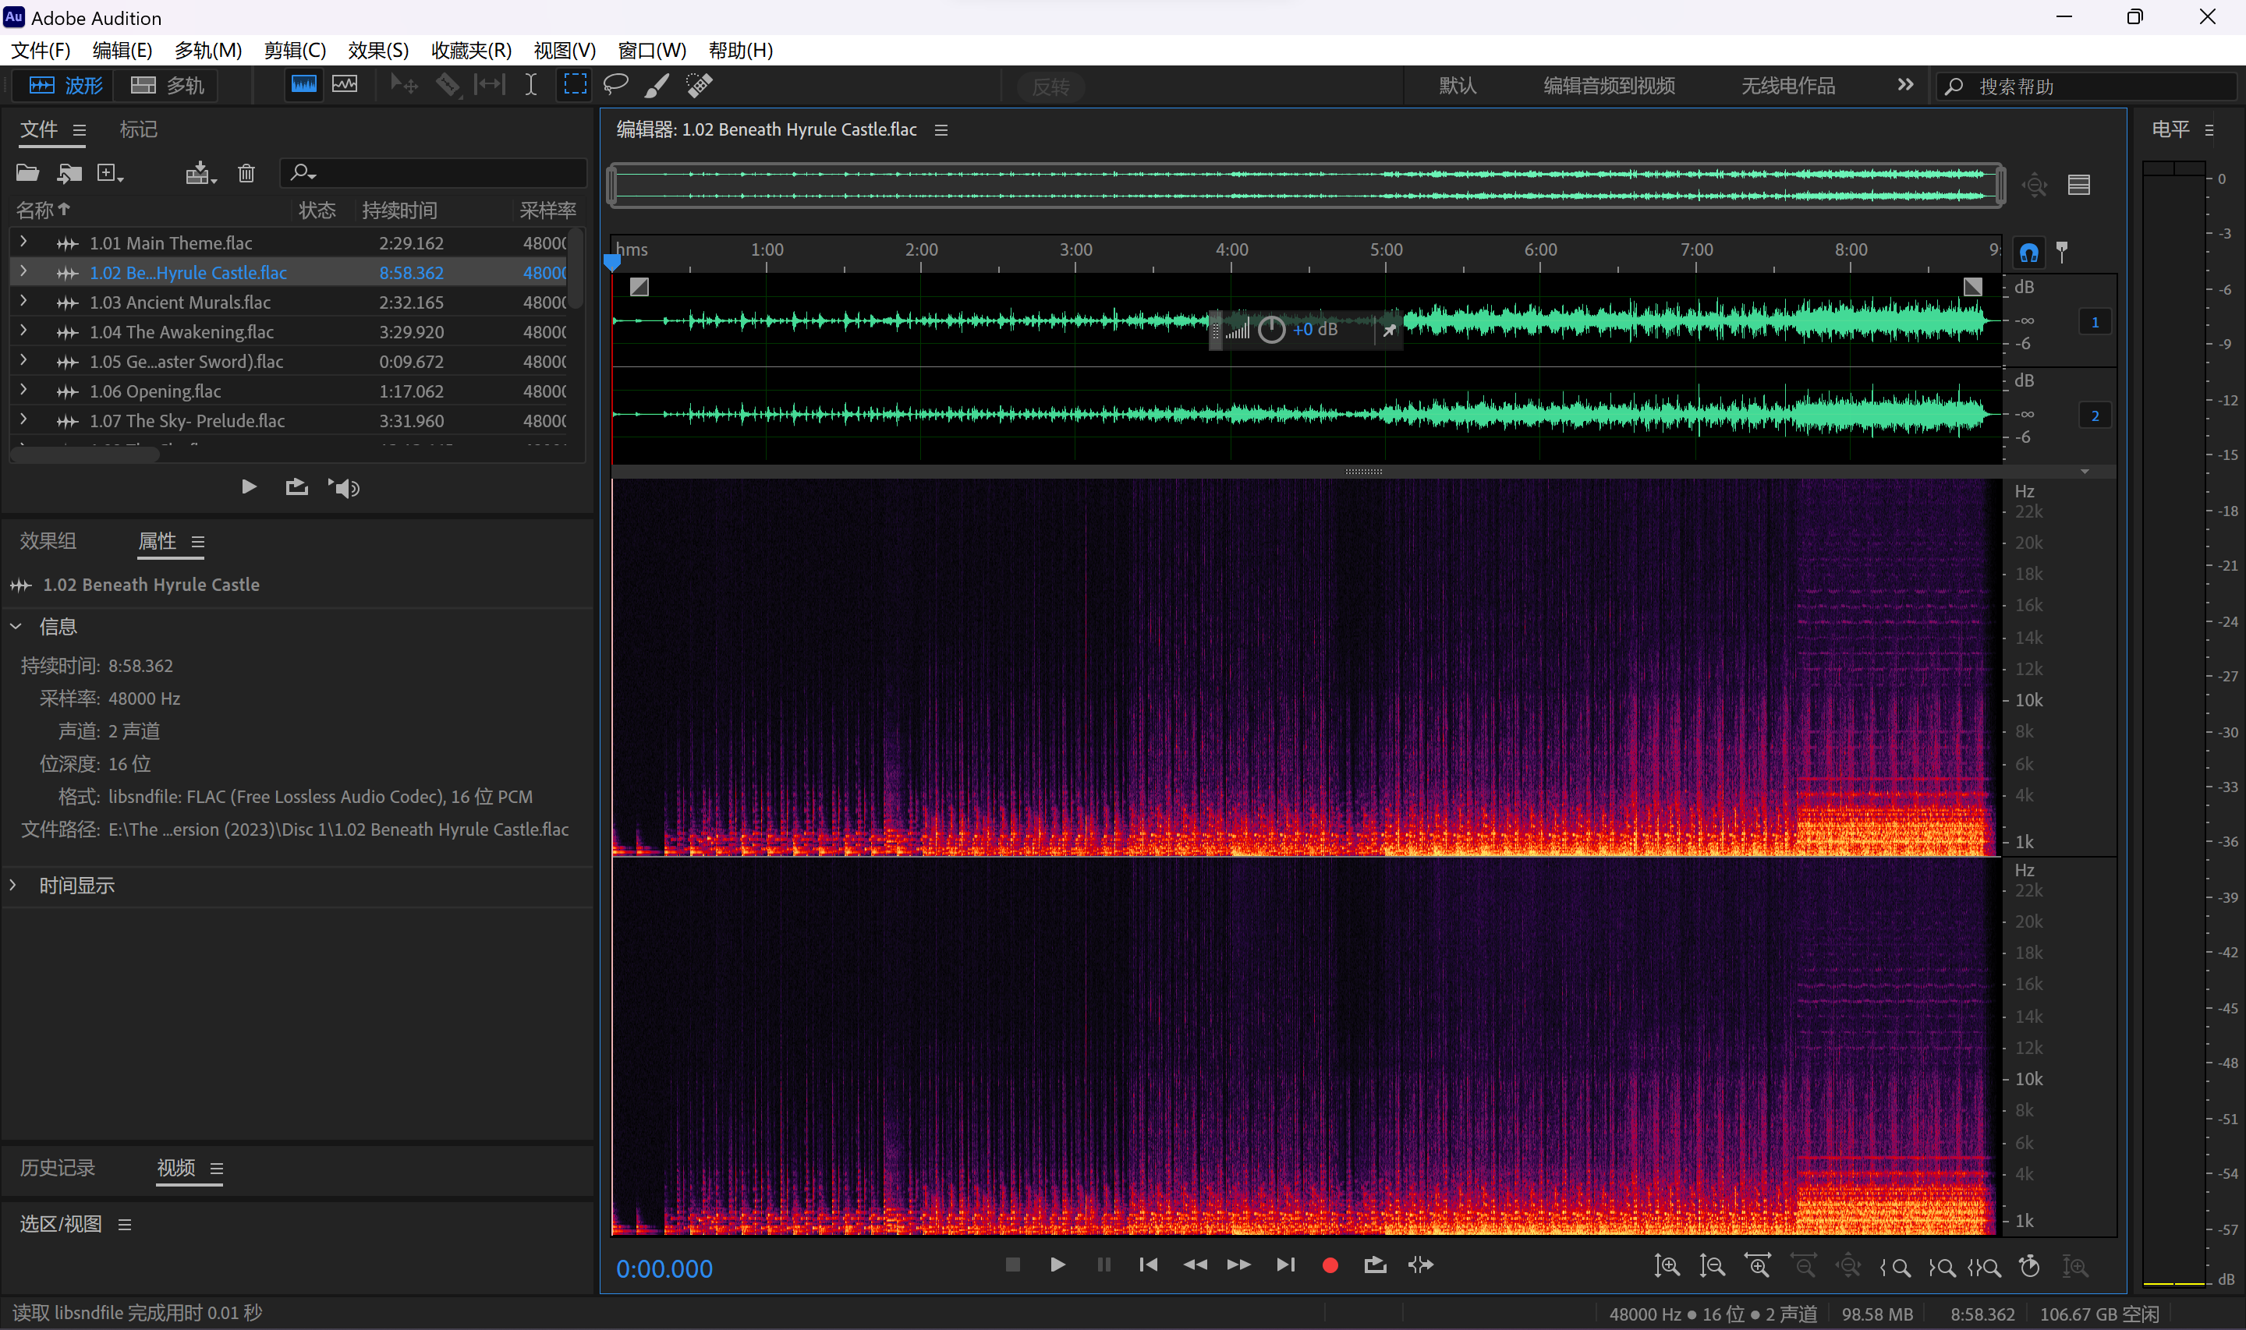The width and height of the screenshot is (2246, 1330).
Task: Expand the 1.03 Ancient Murals.flac entry
Action: coord(23,301)
